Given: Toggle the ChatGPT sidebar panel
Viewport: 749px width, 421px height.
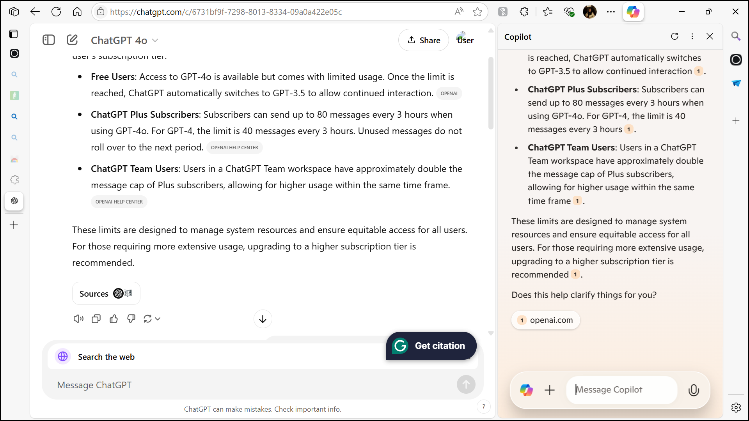Looking at the screenshot, I should [x=49, y=40].
